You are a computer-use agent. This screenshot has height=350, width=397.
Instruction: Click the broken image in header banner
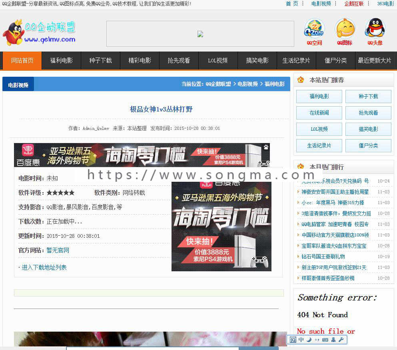coord(200,34)
